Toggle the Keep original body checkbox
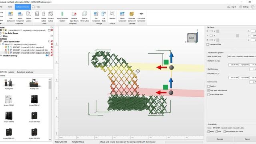 (x=208, y=132)
